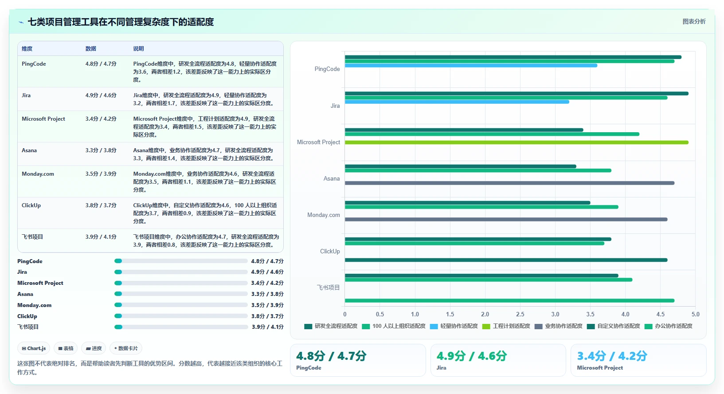Select the 进度 tag chip
This screenshot has width=724, height=394.
point(94,348)
